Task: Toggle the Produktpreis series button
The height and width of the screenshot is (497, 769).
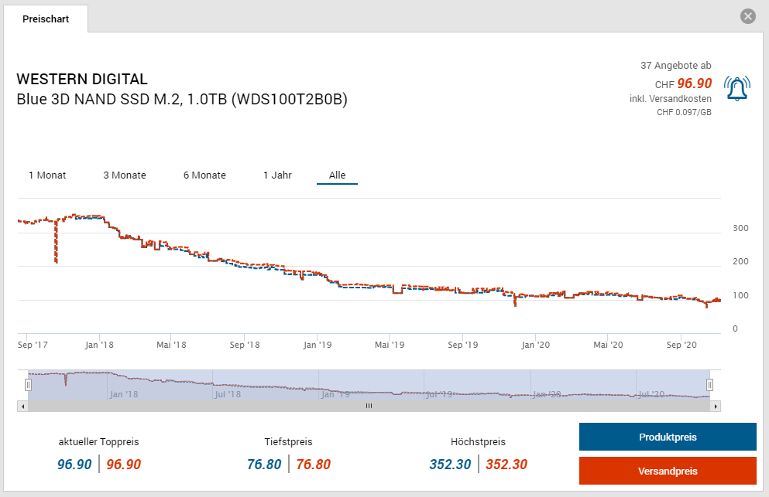Action: tap(667, 437)
